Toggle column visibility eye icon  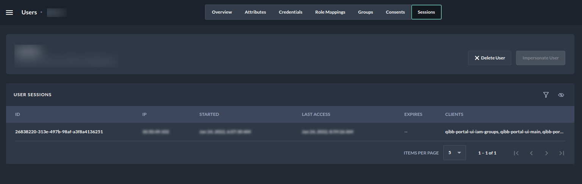(561, 95)
